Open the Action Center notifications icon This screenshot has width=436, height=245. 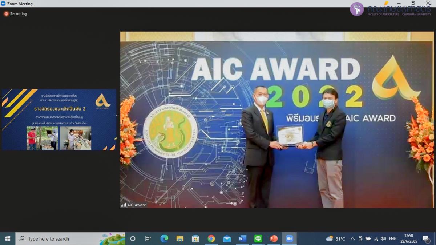(426, 239)
